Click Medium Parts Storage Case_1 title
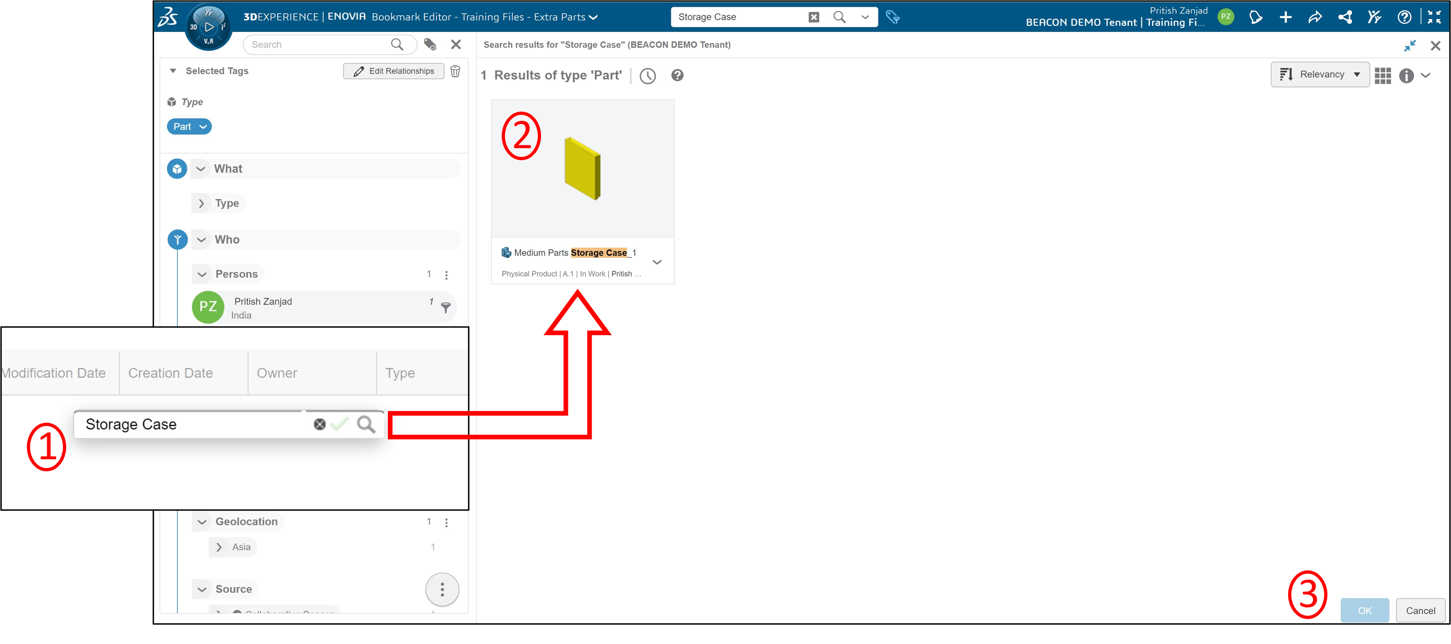 [x=574, y=252]
